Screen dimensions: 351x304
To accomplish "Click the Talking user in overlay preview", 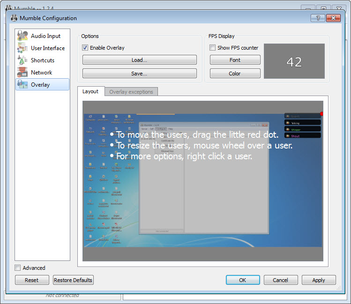I will [x=303, y=123].
